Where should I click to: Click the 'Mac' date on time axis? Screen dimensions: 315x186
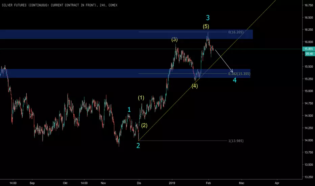(241, 183)
